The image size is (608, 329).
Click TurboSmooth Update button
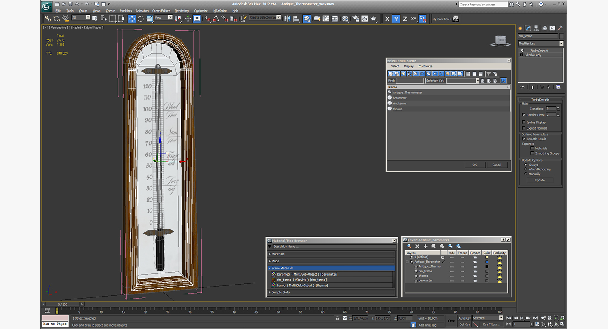[540, 180]
